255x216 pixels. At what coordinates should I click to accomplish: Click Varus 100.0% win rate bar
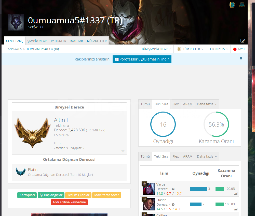tap(220, 189)
